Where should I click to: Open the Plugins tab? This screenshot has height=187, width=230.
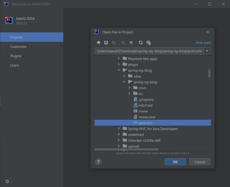point(16,56)
